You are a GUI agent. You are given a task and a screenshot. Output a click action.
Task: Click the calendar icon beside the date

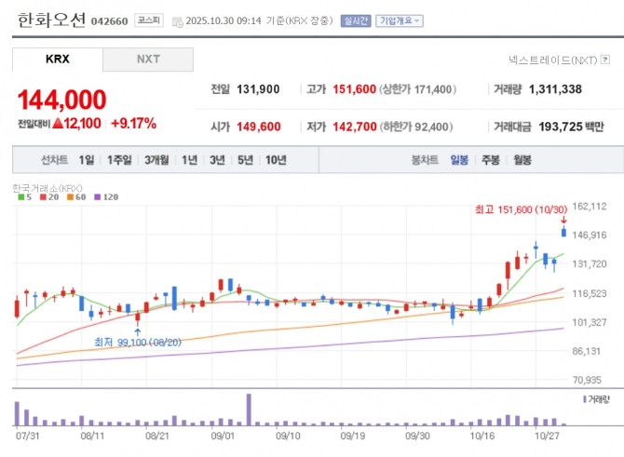pos(178,22)
